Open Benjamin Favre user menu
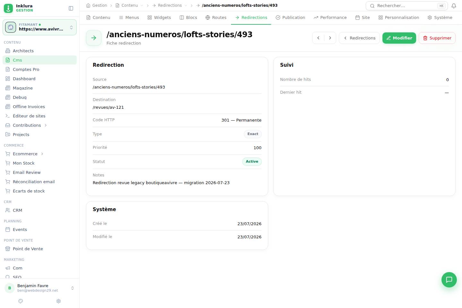Image resolution: width=462 pixels, height=308 pixels. [x=39, y=288]
